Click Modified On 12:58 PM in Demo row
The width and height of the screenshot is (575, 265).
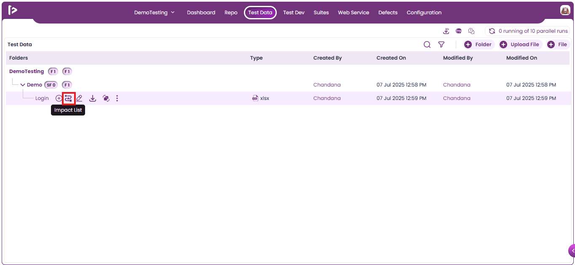pyautogui.click(x=531, y=85)
